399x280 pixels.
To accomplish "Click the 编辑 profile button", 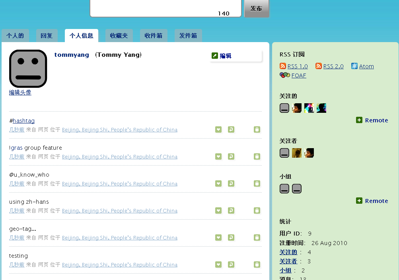I will click(225, 56).
